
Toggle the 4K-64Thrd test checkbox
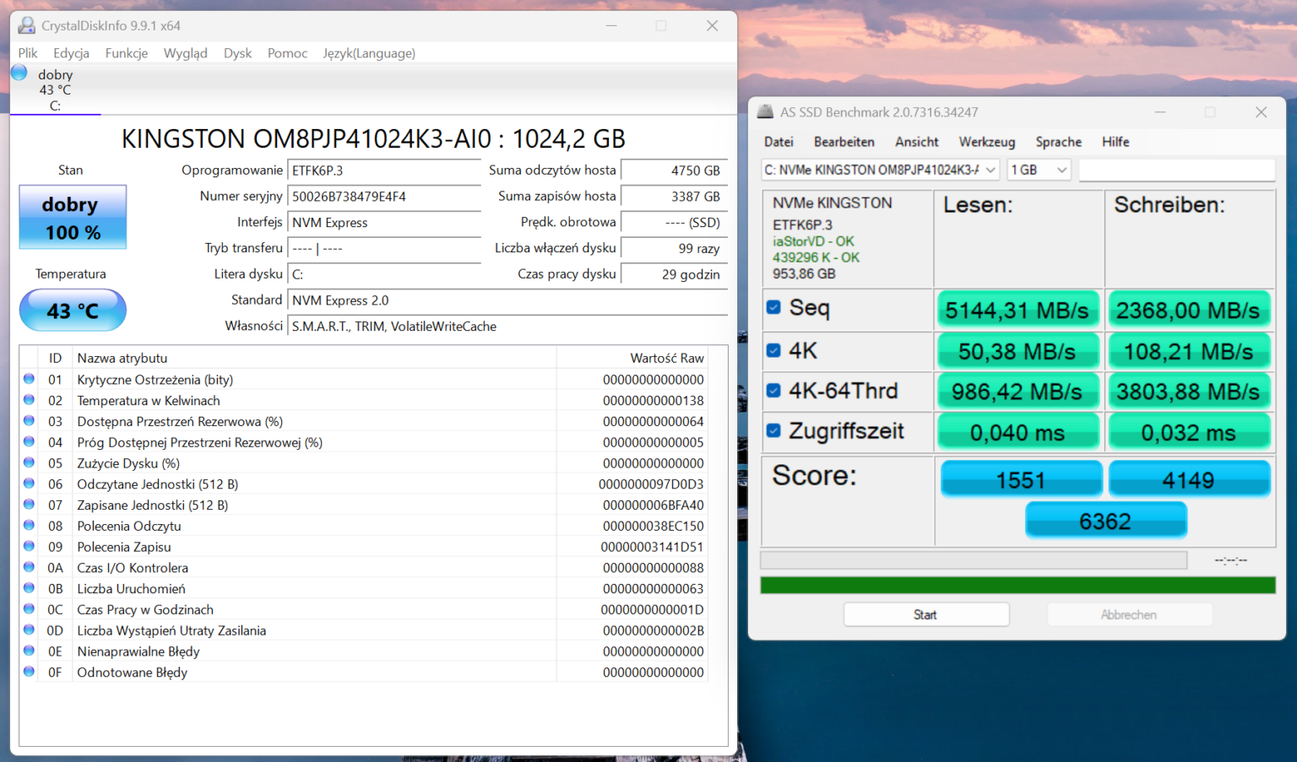point(773,390)
